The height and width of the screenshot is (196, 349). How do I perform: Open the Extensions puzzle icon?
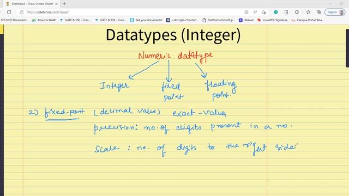[x=297, y=12]
